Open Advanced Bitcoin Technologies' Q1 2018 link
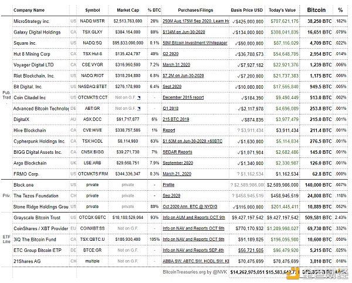This screenshot has height=283, width=352. click(x=170, y=109)
